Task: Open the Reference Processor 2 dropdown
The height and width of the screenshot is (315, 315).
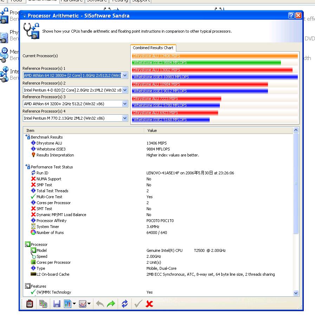Action: (125, 90)
